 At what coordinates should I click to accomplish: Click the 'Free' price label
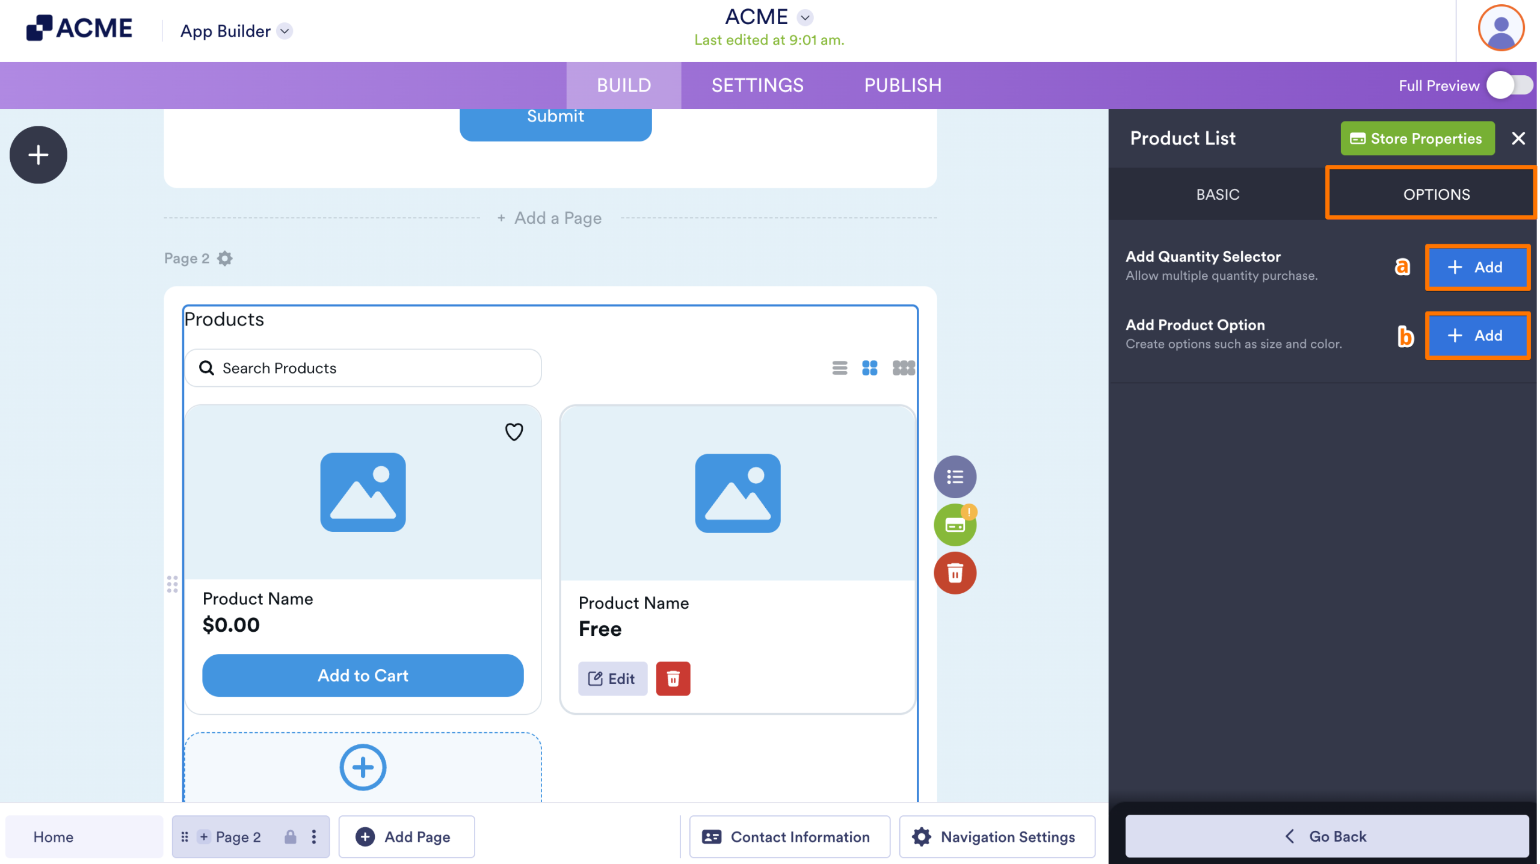[x=601, y=630]
